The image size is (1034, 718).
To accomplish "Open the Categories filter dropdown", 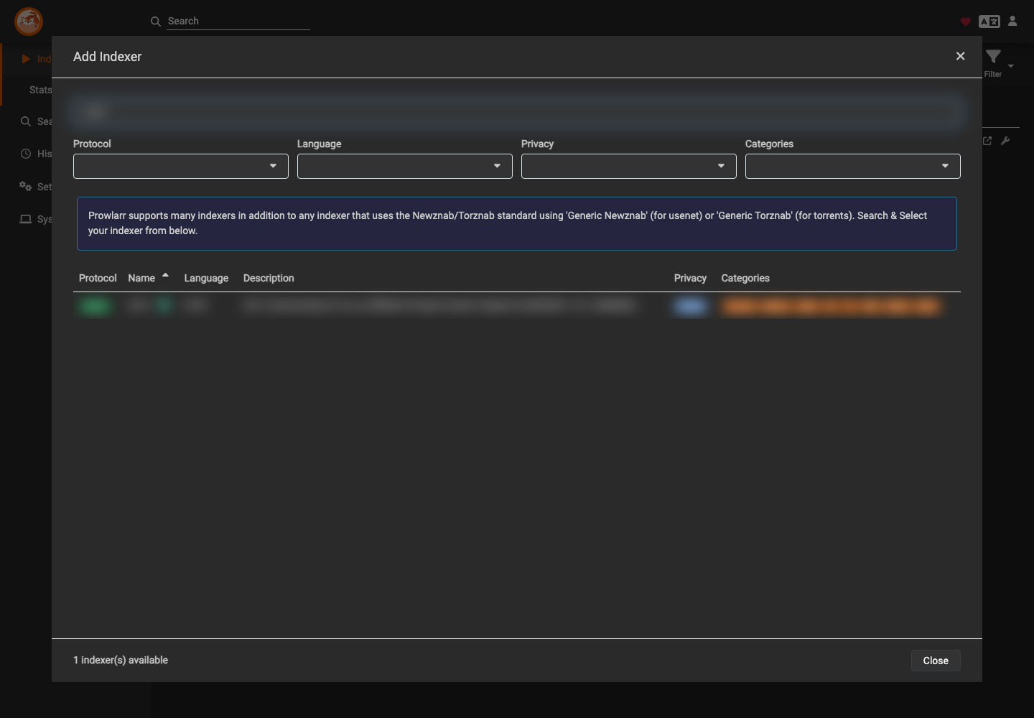I will click(853, 166).
